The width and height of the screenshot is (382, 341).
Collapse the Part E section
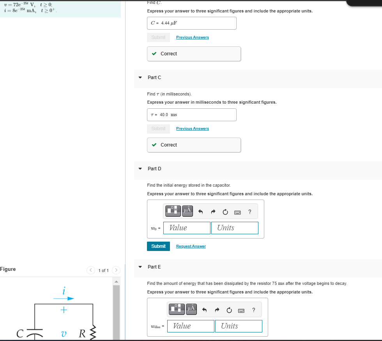140,267
